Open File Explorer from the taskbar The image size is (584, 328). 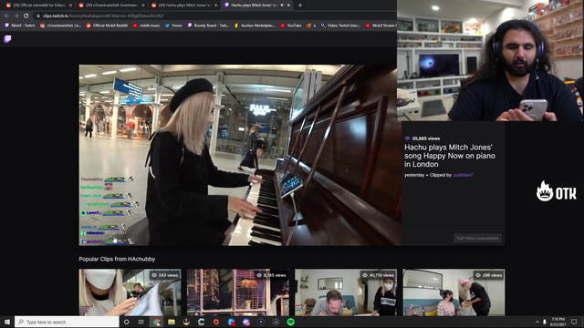tap(172, 322)
